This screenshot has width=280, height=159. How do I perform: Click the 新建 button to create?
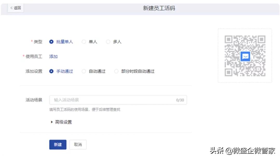pos(58,145)
